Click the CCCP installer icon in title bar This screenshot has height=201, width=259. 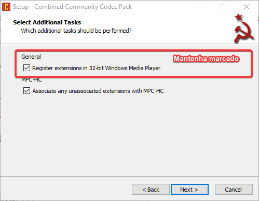[x=6, y=7]
